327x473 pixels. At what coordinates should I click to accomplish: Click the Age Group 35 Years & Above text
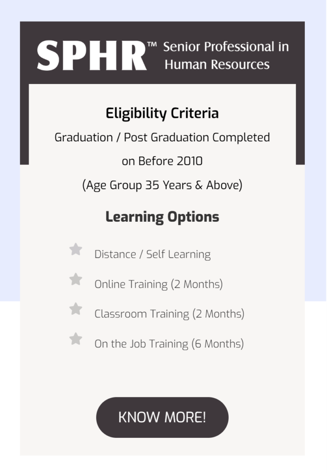click(163, 185)
